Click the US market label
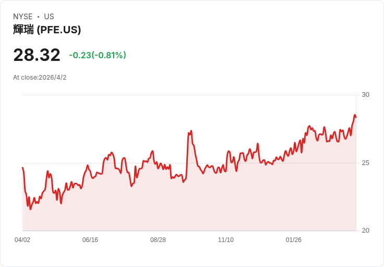The width and height of the screenshot is (384, 267). point(49,16)
